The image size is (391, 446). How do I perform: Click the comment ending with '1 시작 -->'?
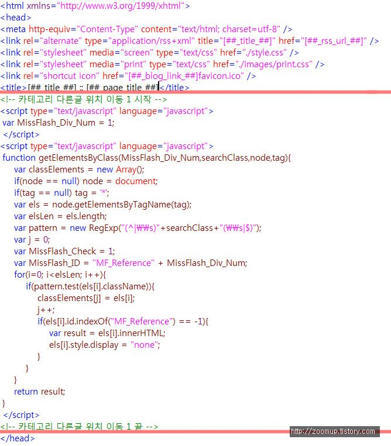(x=84, y=99)
